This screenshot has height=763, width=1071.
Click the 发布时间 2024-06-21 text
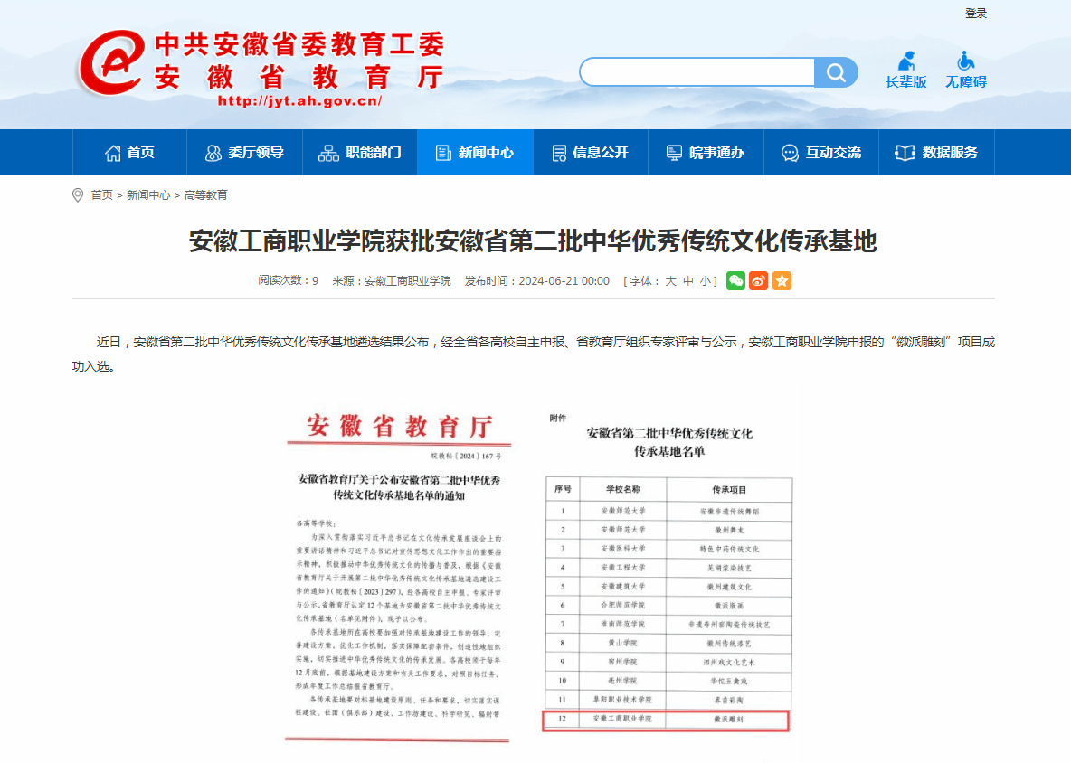tap(537, 280)
